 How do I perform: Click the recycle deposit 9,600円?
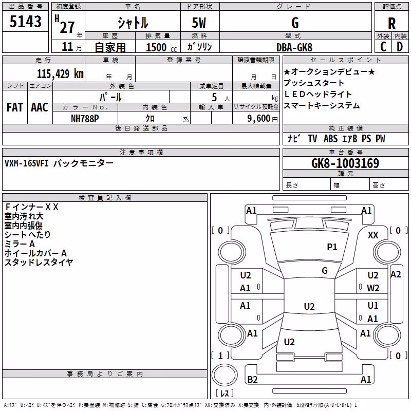pos(263,119)
